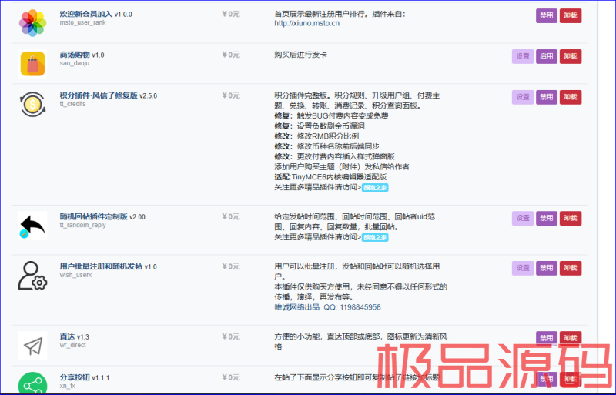Click the shopping bag icon of 商场购物
Viewport: 616px width, 395px height.
tap(32, 64)
